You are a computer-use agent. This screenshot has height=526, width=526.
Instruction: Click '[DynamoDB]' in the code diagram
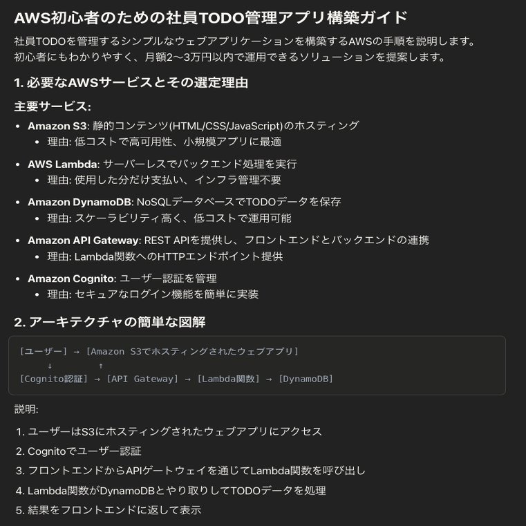pyautogui.click(x=306, y=379)
